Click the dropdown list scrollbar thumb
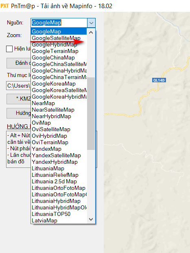 point(91,114)
